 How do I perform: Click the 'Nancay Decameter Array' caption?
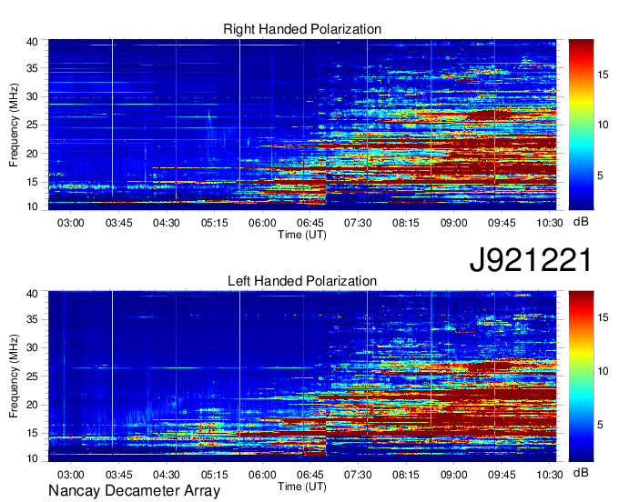click(x=134, y=491)
